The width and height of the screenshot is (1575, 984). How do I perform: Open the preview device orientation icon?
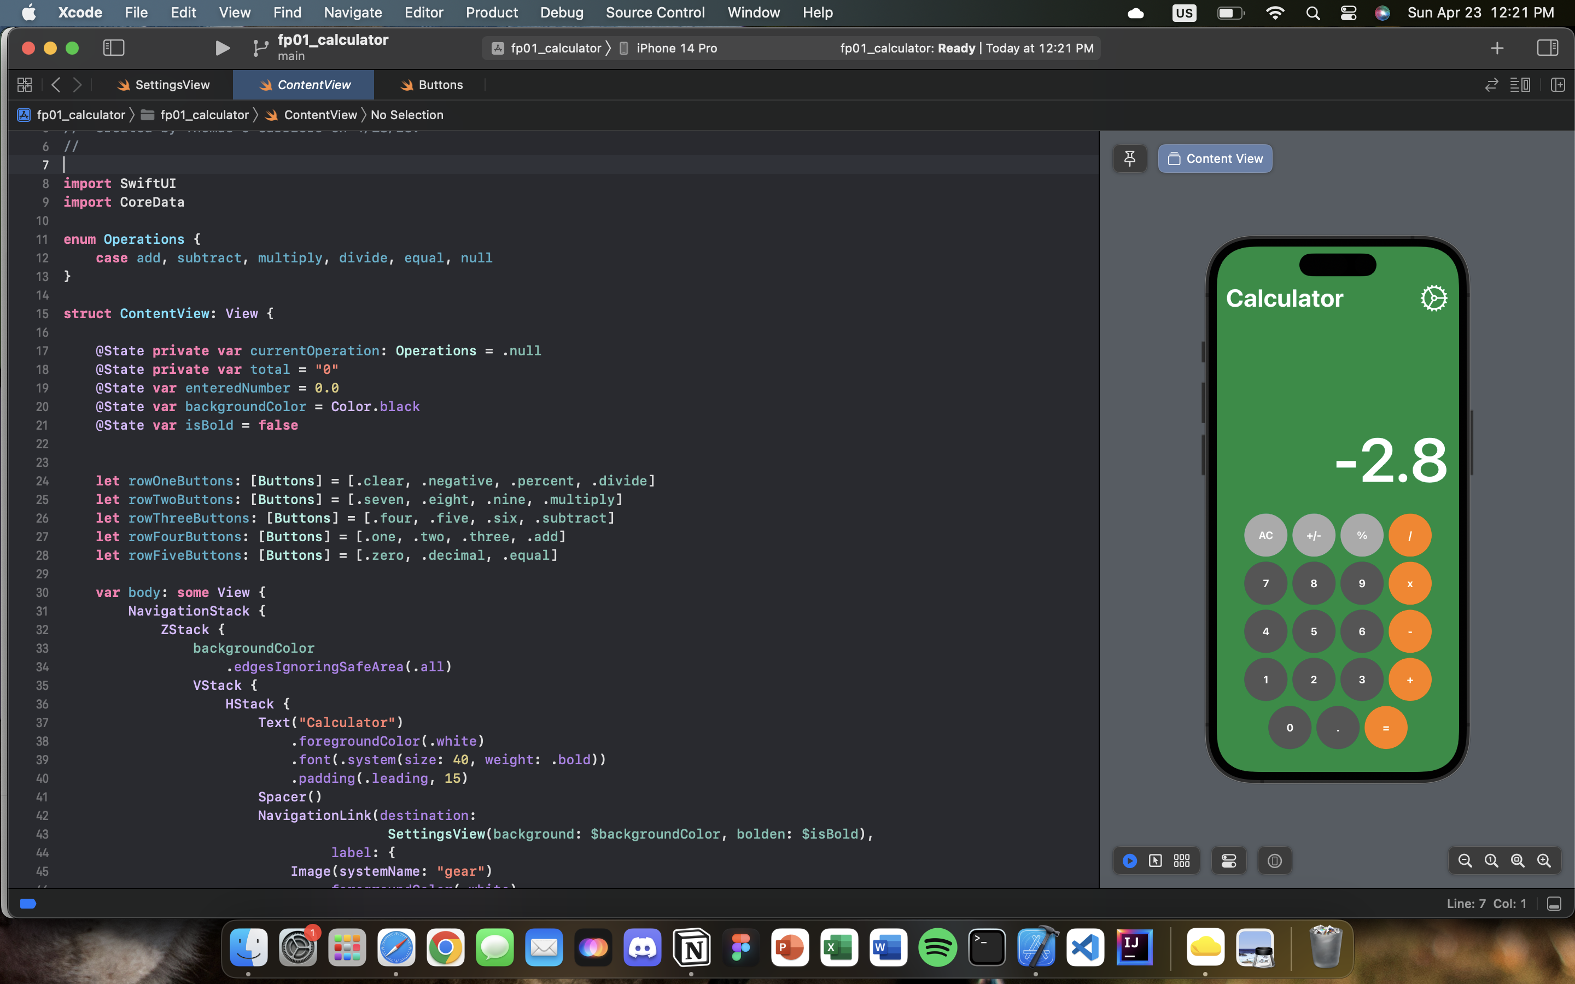point(1274,860)
